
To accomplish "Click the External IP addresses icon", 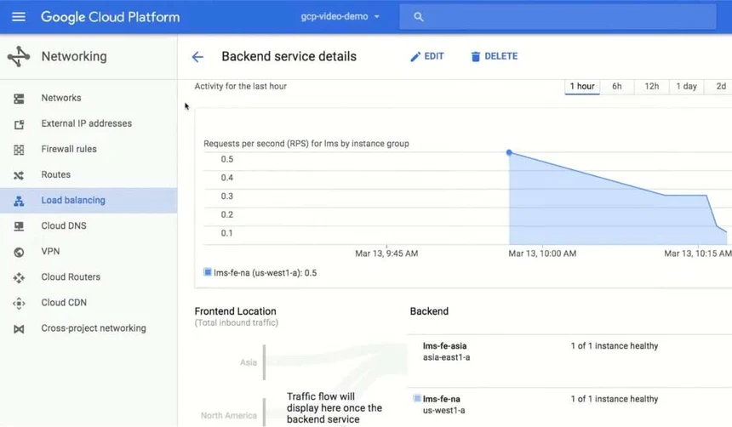I will coord(19,124).
